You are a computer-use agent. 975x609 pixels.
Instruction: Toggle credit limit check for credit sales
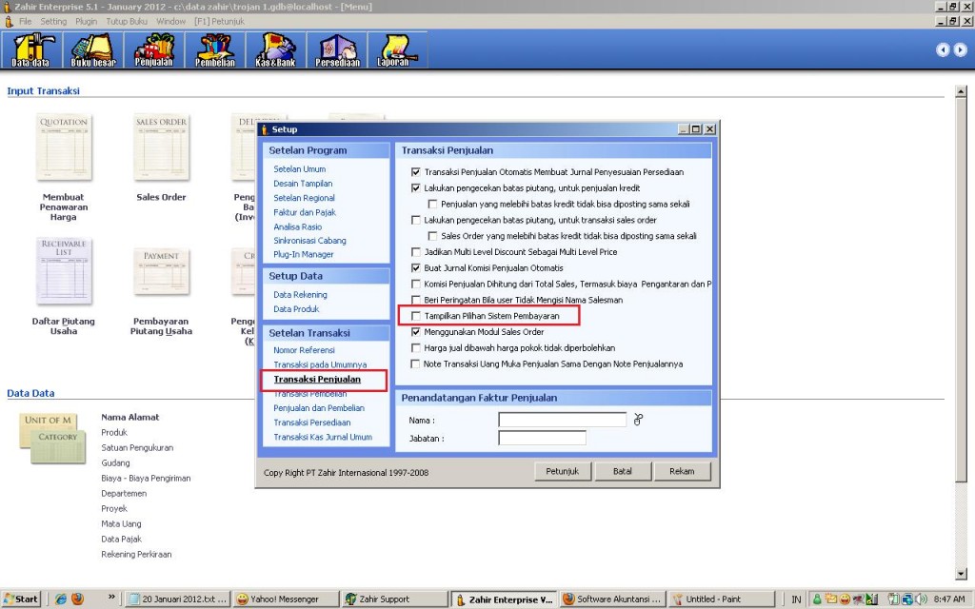tap(416, 187)
